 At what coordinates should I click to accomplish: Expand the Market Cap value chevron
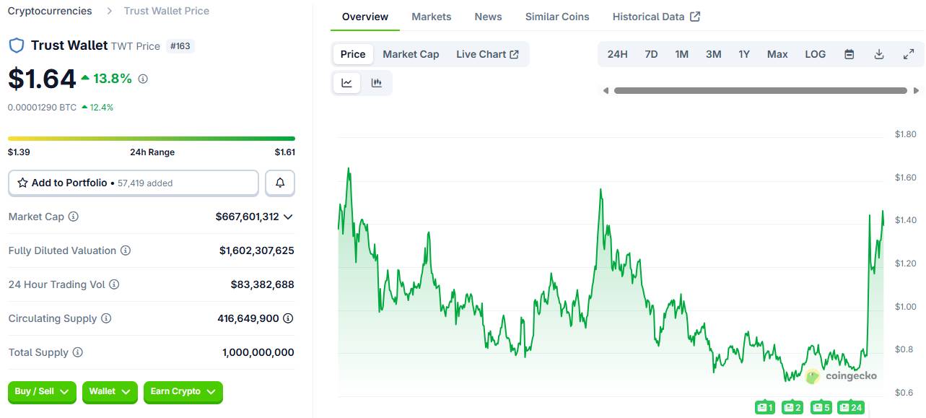click(x=288, y=217)
